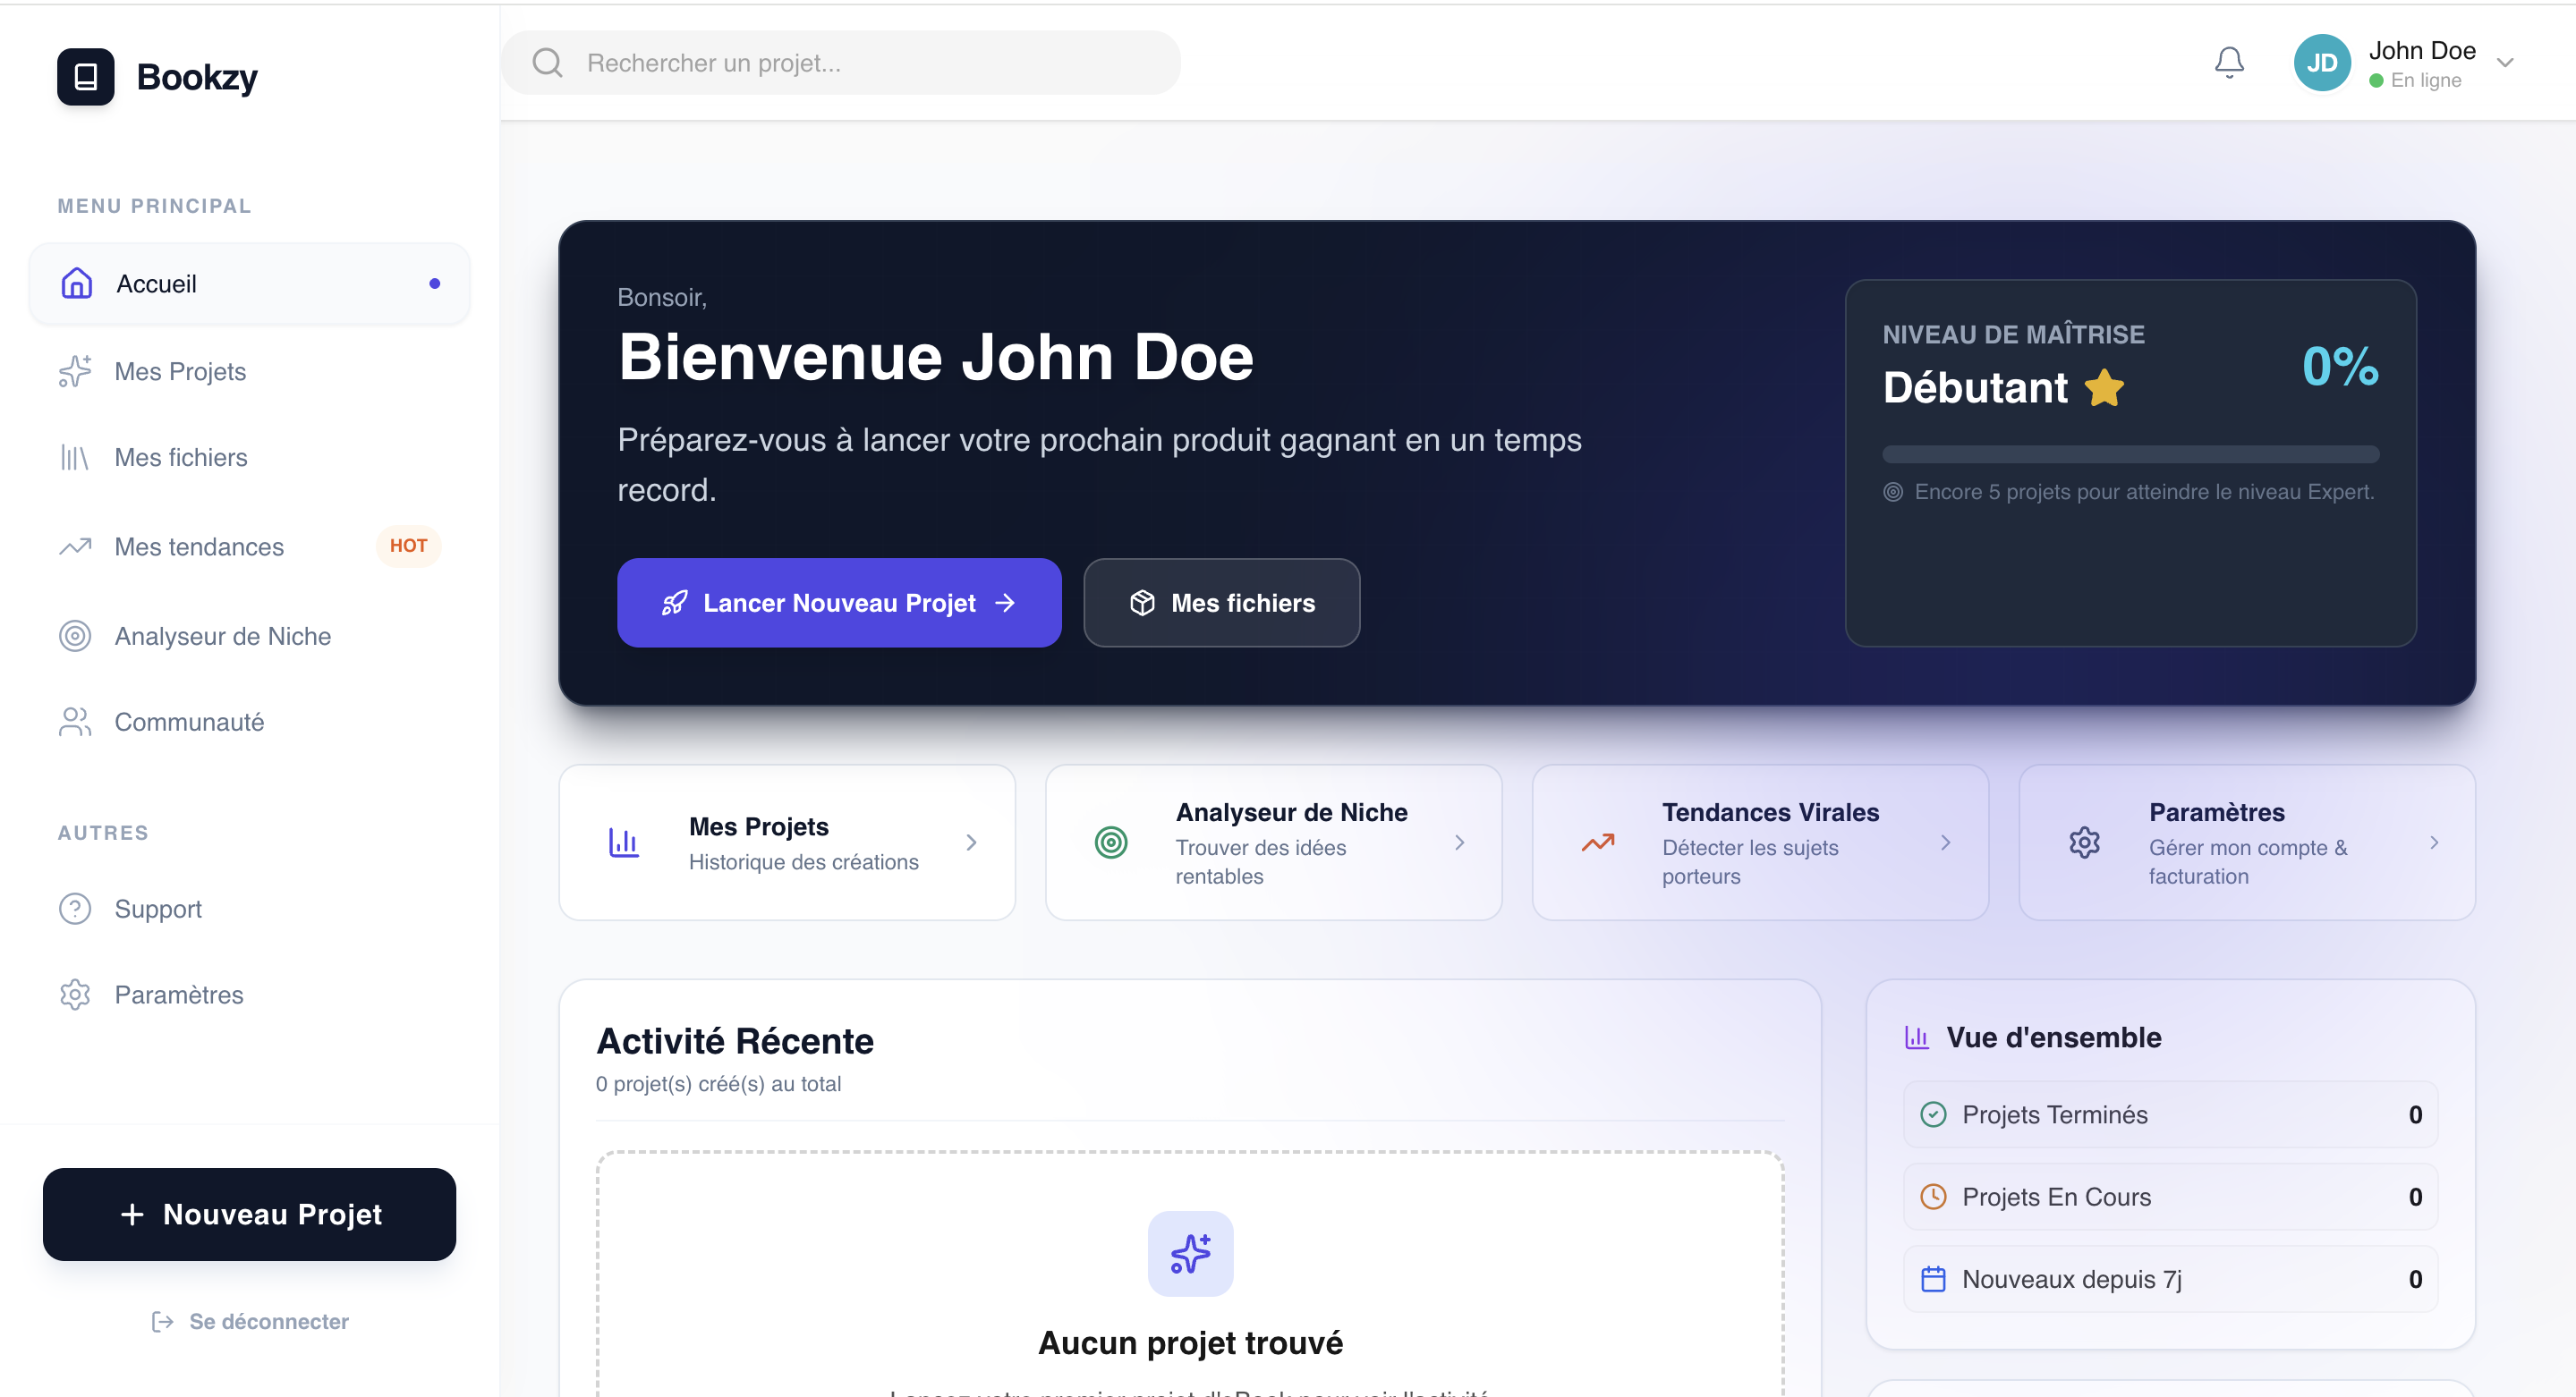This screenshot has height=1397, width=2576.
Task: Click the Lancer Nouveau Projet button
Action: [x=838, y=603]
